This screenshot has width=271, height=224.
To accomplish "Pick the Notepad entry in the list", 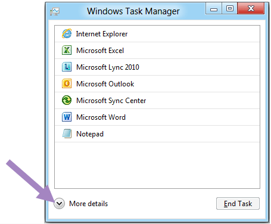I will click(157, 134).
